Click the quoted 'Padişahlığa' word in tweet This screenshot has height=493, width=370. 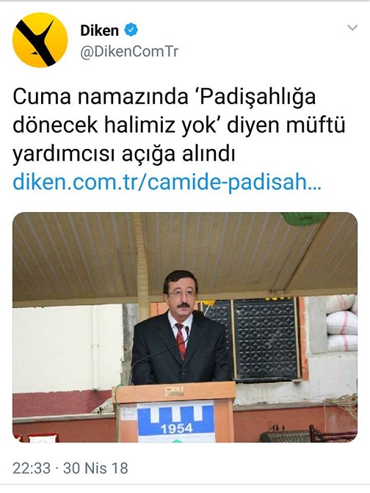[255, 98]
